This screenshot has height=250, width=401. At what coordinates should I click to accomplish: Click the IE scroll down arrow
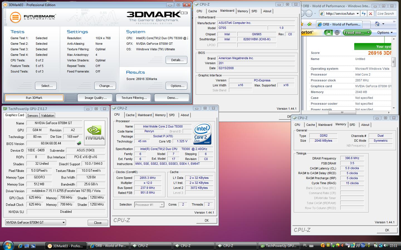click(x=393, y=108)
